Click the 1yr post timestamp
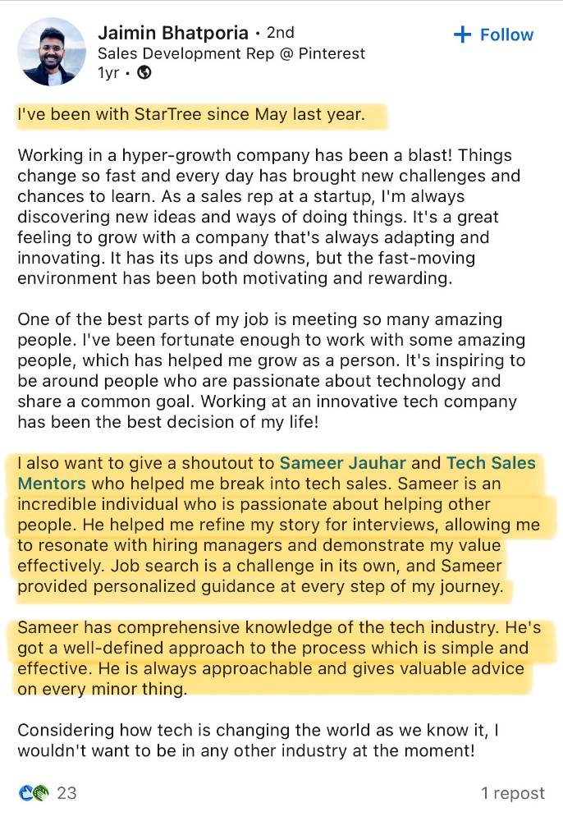This screenshot has width=563, height=821. (108, 72)
